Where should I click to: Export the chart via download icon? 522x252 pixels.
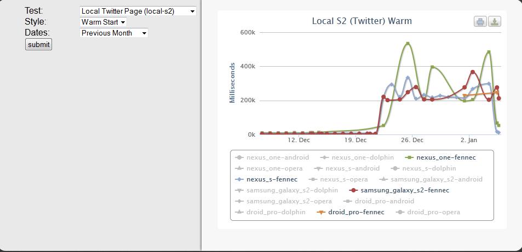coord(495,22)
